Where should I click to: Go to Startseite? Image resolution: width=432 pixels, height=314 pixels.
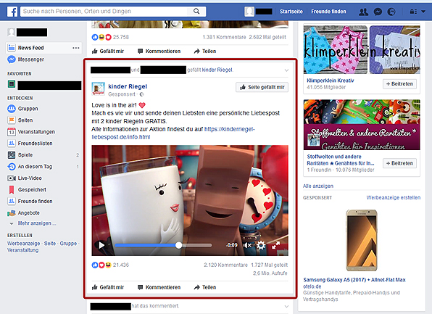291,12
